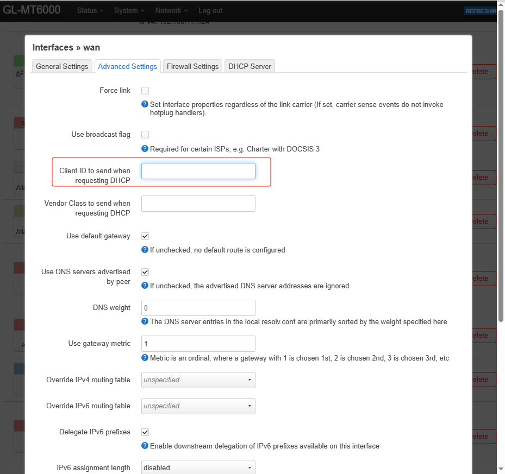Toggle the Use broadcast flag checkbox
Viewport: 505px width, 474px height.
click(x=145, y=135)
